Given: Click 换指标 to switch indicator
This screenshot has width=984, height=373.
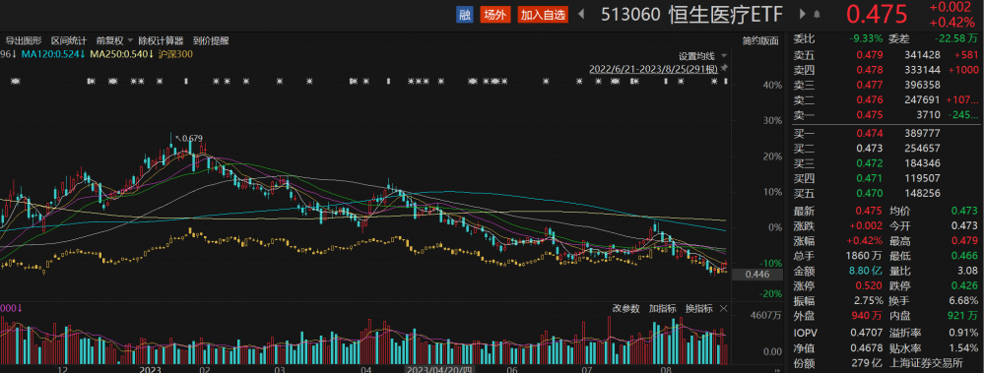Looking at the screenshot, I should 699,308.
